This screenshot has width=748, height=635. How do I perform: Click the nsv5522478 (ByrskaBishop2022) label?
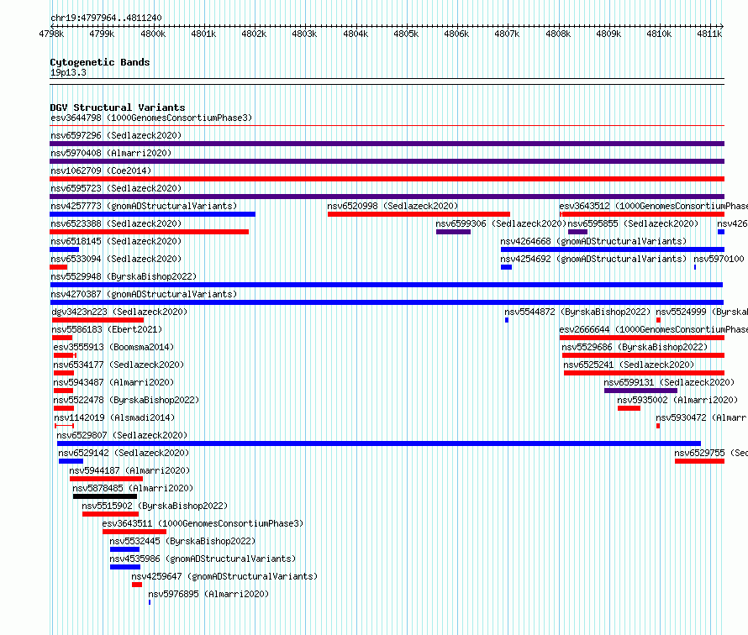tap(126, 400)
